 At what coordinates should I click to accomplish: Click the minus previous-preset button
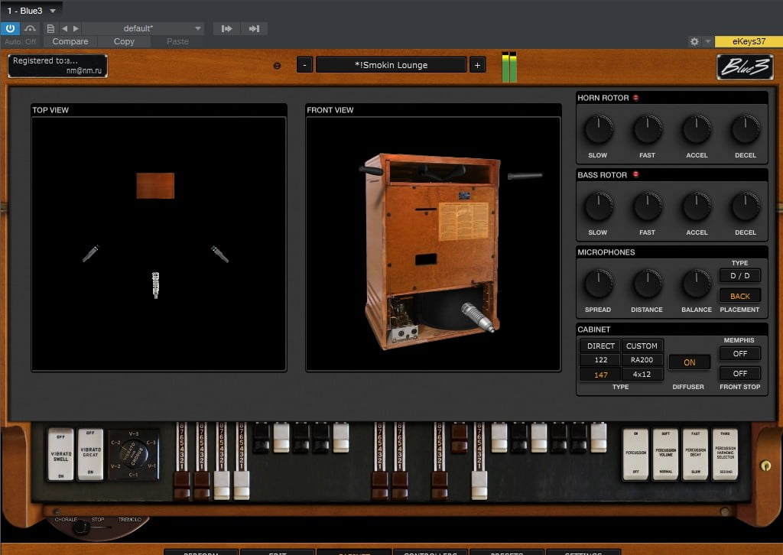[304, 65]
